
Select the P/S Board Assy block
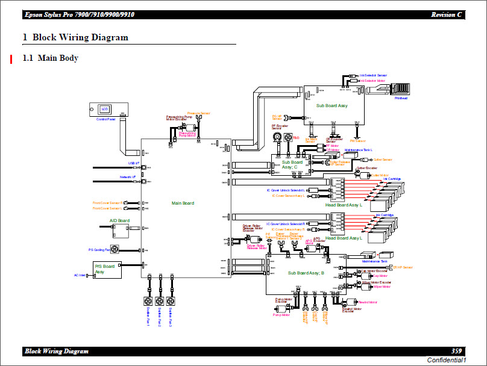(105, 268)
